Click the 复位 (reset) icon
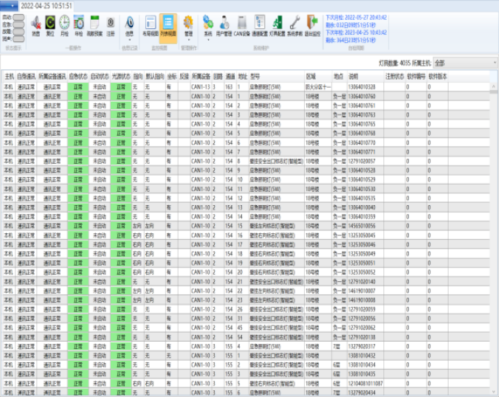499x397 pixels. [50, 24]
